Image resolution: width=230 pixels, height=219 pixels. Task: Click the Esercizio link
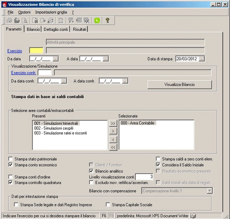(15, 51)
